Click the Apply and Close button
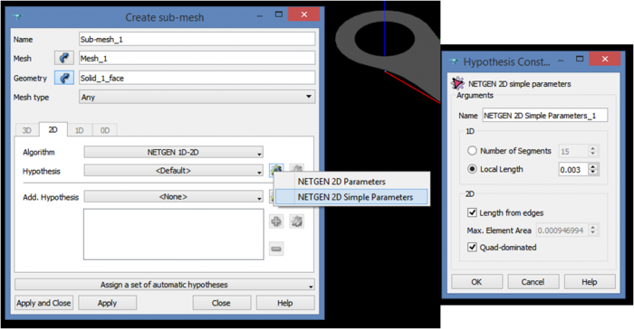This screenshot has height=329, width=634. [43, 303]
